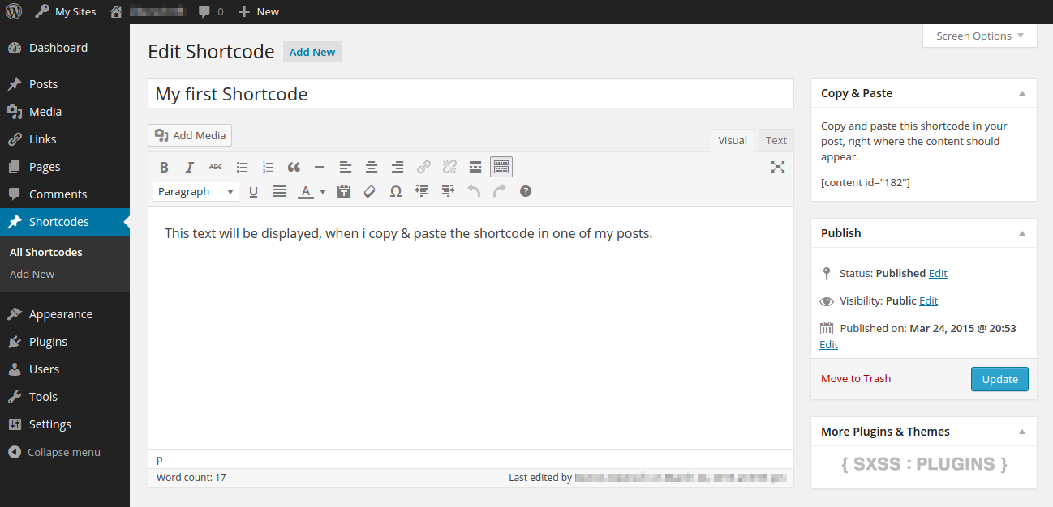This screenshot has width=1053, height=507.
Task: Decrease paragraph indent
Action: pos(422,191)
